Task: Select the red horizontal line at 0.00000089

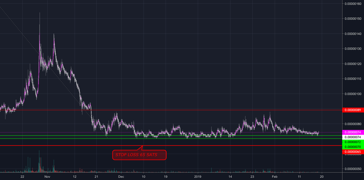Action: pyautogui.click(x=171, y=110)
